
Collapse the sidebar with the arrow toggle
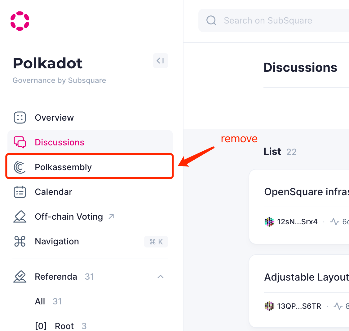pos(161,61)
